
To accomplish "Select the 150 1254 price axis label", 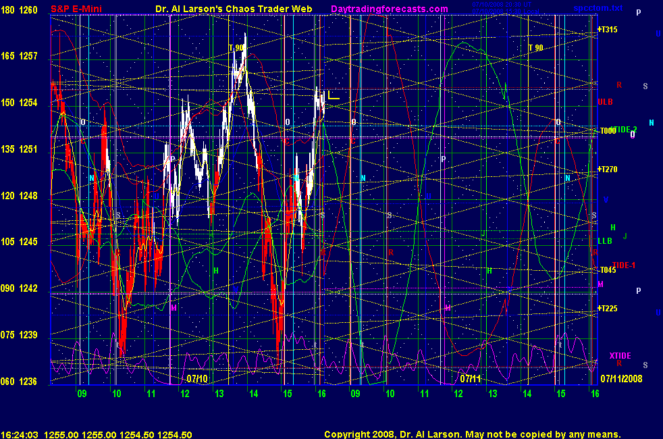I will [x=19, y=103].
